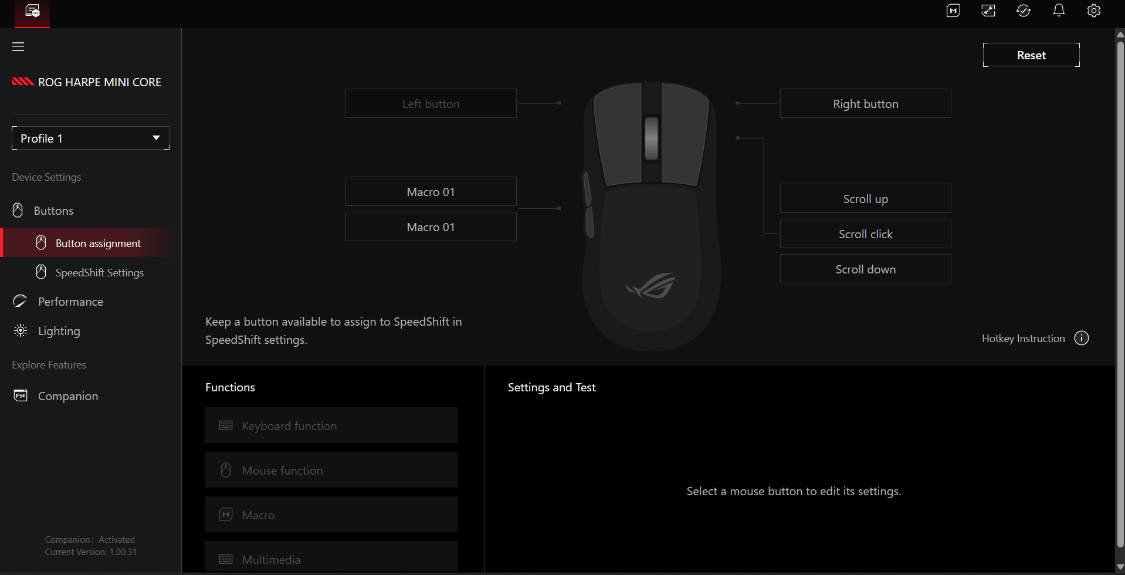Open the Profile 1 dropdown
This screenshot has height=575, width=1125.
pyautogui.click(x=90, y=138)
